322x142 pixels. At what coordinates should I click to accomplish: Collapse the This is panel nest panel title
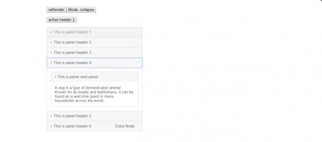tap(78, 77)
